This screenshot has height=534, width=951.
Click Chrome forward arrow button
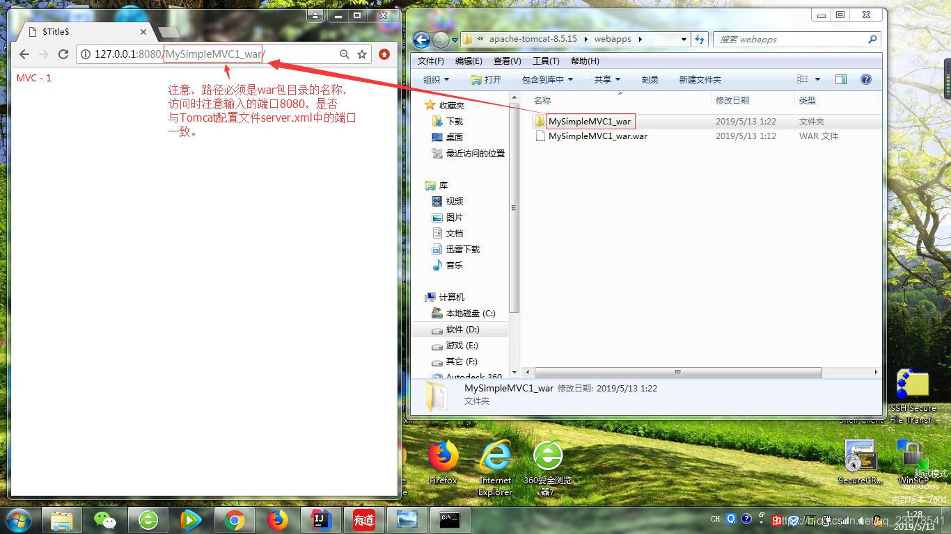point(44,54)
